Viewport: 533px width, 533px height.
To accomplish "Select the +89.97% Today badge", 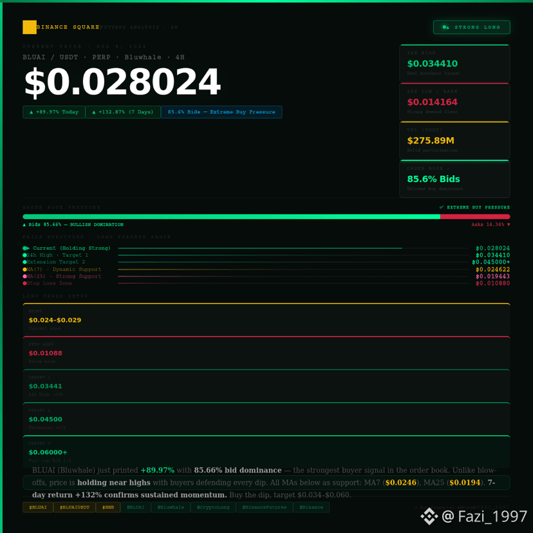I will coord(53,112).
